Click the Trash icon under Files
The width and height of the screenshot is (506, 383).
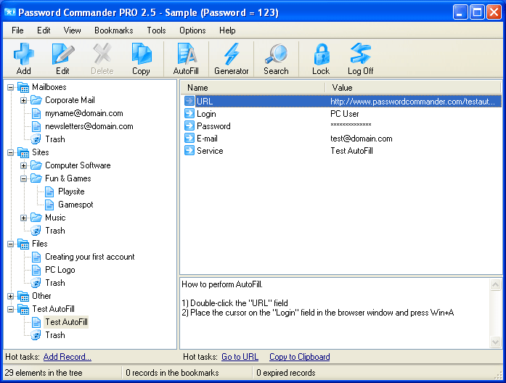pos(36,283)
